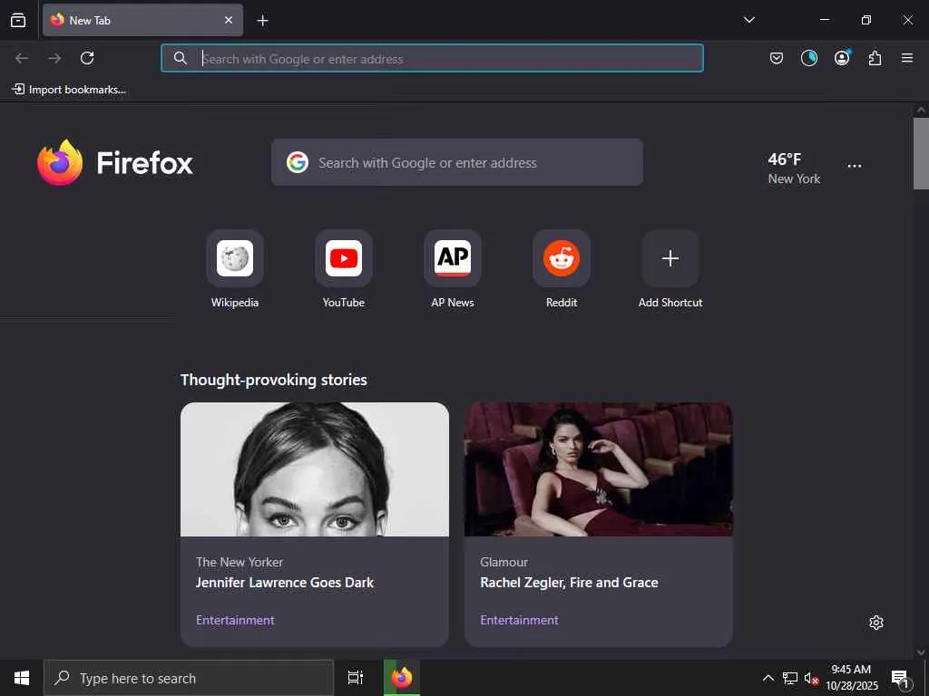This screenshot has height=696, width=929.
Task: Click Entertainment tag under Glamour story
Action: [519, 620]
